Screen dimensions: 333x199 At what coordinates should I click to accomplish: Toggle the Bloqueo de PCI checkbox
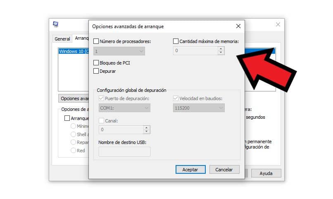(x=96, y=63)
